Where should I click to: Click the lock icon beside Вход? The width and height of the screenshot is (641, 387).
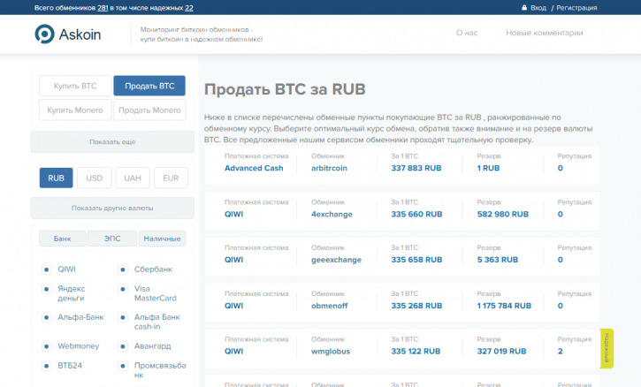pyautogui.click(x=524, y=7)
